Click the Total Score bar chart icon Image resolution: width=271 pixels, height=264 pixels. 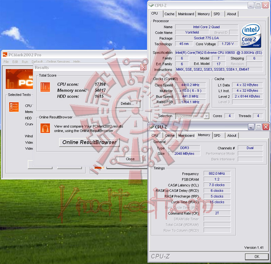(x=45, y=87)
